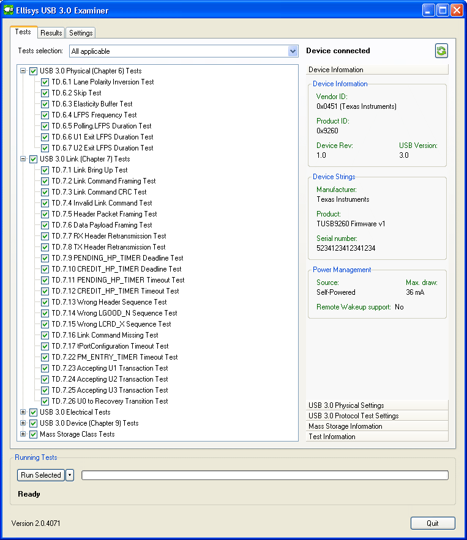467x540 pixels.
Task: Uncheck TD.6.1 Lane Polarity Inversion Test
Action: [x=45, y=82]
